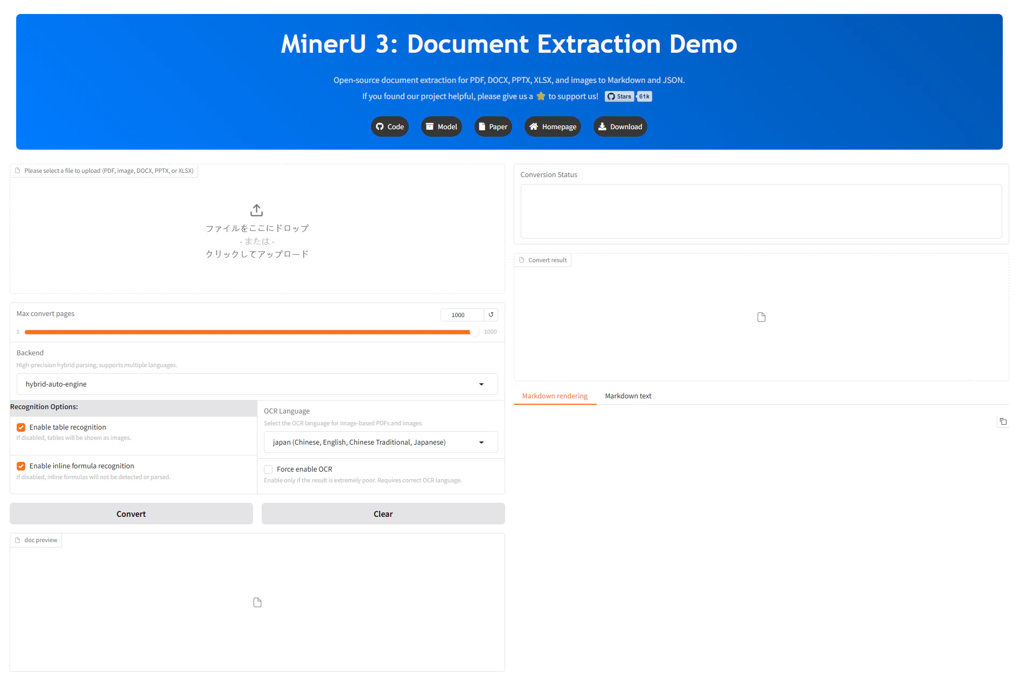Viewport: 1020px width, 681px height.
Task: Click the Max convert pages slider track
Action: [x=251, y=332]
